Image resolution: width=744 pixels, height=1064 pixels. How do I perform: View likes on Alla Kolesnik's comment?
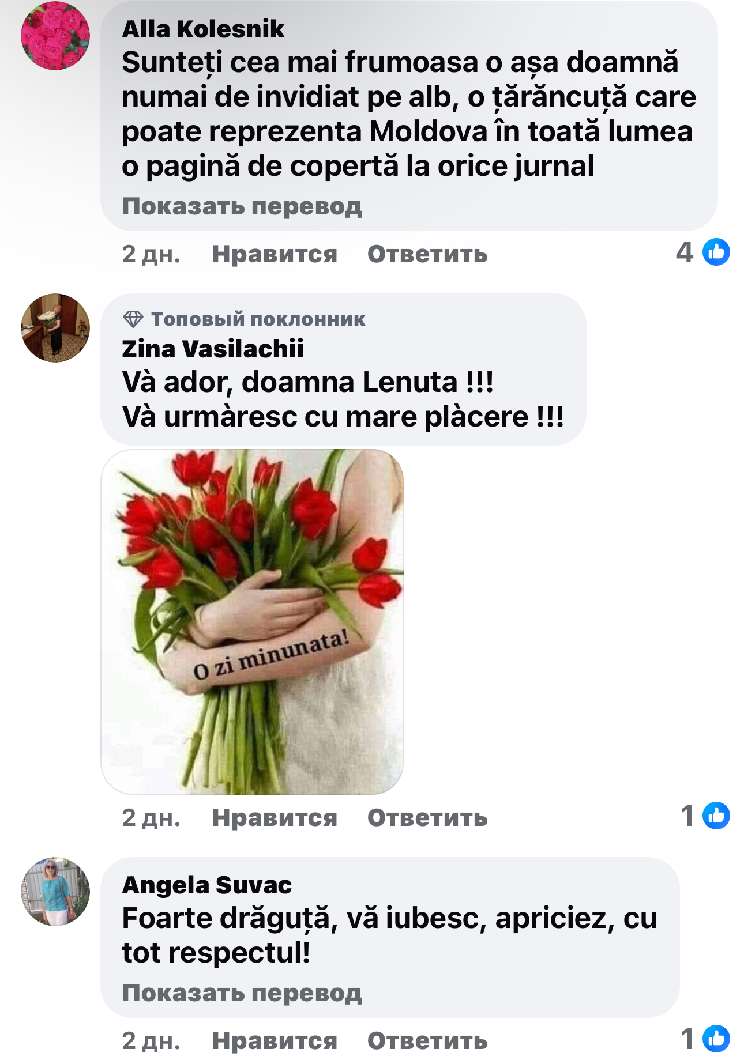point(702,252)
